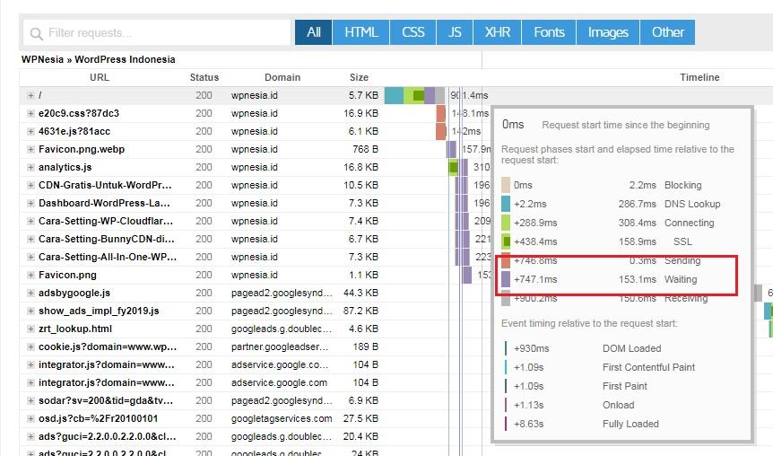The width and height of the screenshot is (773, 456).
Task: Expand the zrt_lookup.html request
Action: 30,329
